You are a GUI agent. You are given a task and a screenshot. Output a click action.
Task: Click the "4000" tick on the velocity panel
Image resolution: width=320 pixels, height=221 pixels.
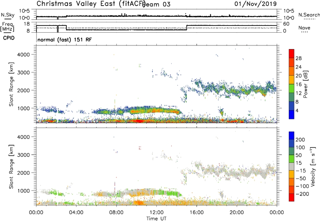click(24, 137)
